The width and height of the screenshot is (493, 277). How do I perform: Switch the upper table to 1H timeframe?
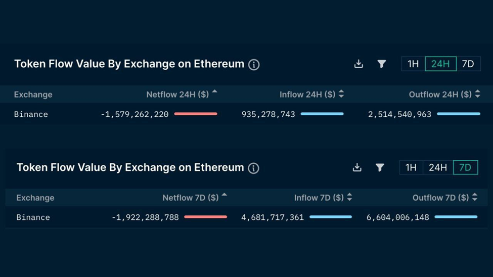(413, 64)
